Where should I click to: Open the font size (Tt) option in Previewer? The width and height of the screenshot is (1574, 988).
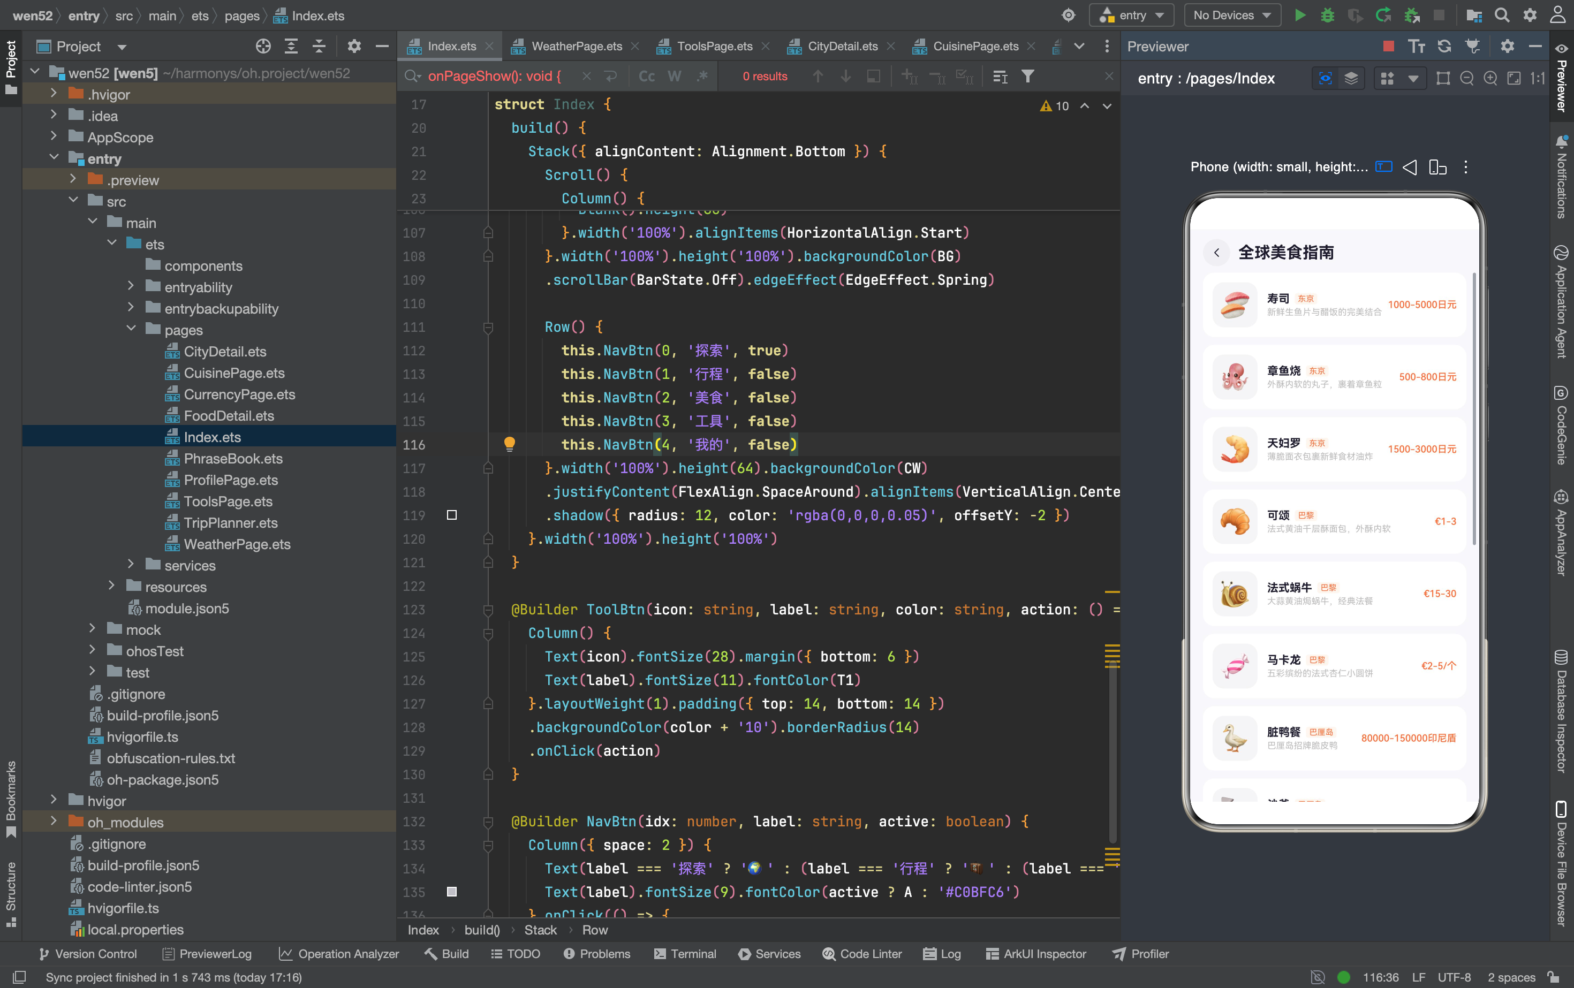point(1417,45)
